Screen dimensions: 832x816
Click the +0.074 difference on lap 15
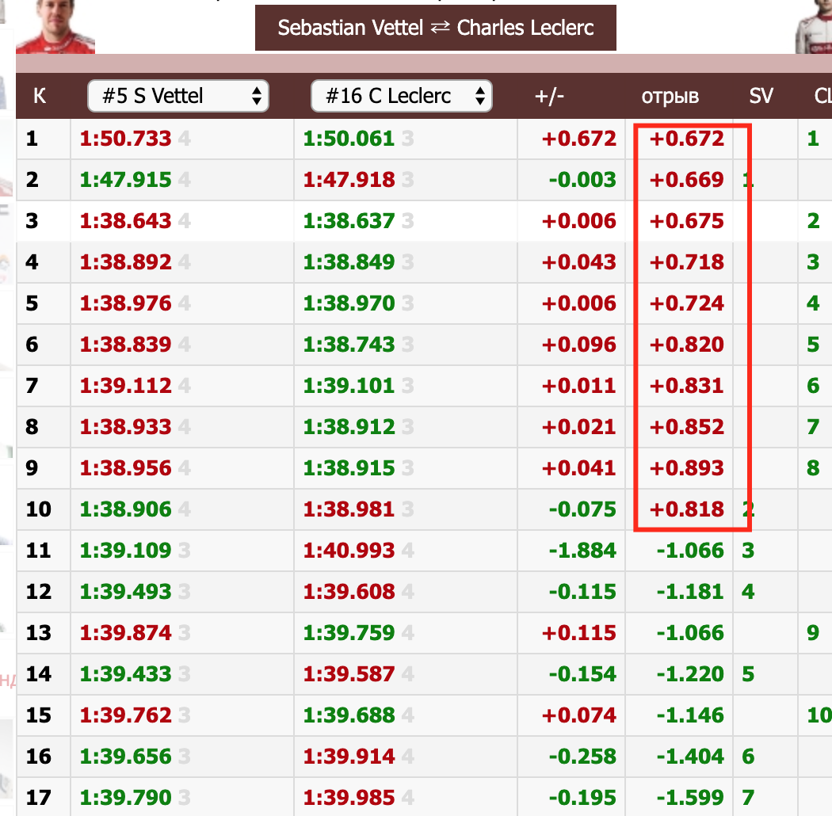click(x=579, y=715)
